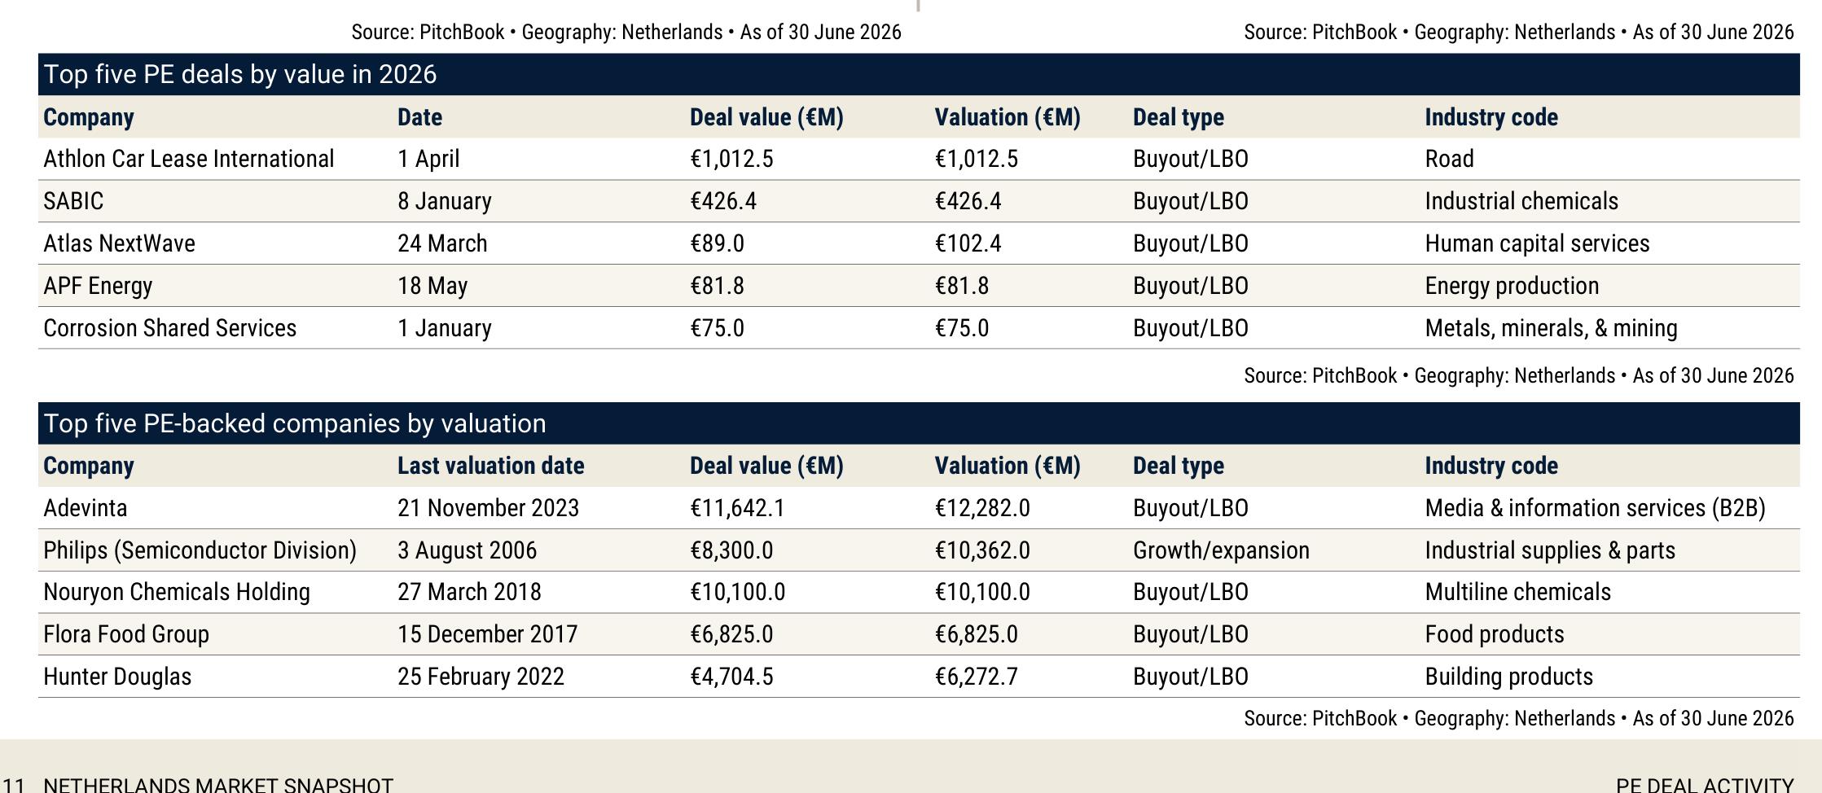Click 'Top five PE-backed companies by valuation' heading
This screenshot has height=793, width=1822.
tap(295, 423)
